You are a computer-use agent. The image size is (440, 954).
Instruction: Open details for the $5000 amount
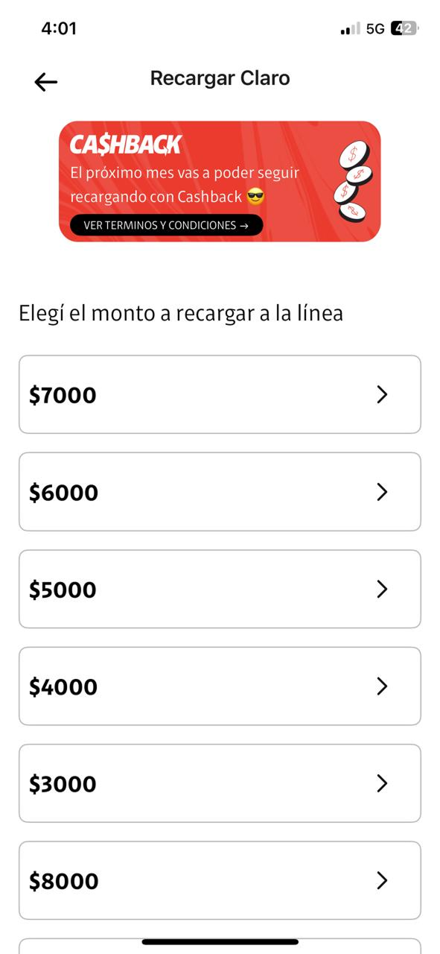point(383,589)
